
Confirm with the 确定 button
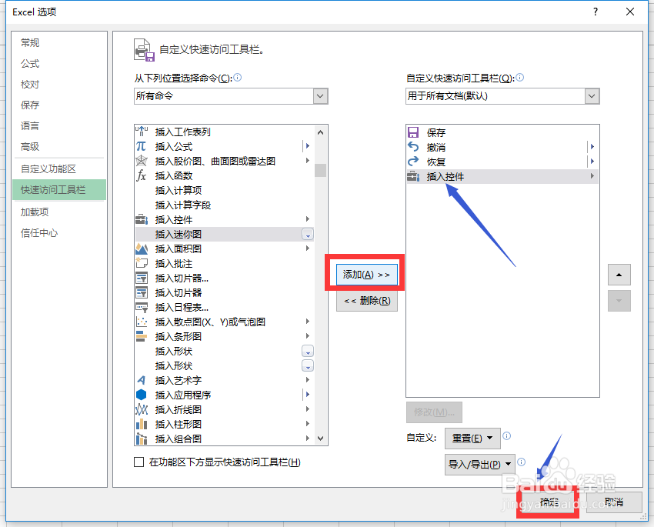(x=548, y=501)
